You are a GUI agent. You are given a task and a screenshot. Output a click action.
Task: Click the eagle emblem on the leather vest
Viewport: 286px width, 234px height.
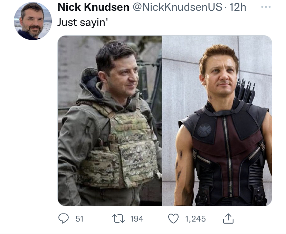(x=204, y=130)
